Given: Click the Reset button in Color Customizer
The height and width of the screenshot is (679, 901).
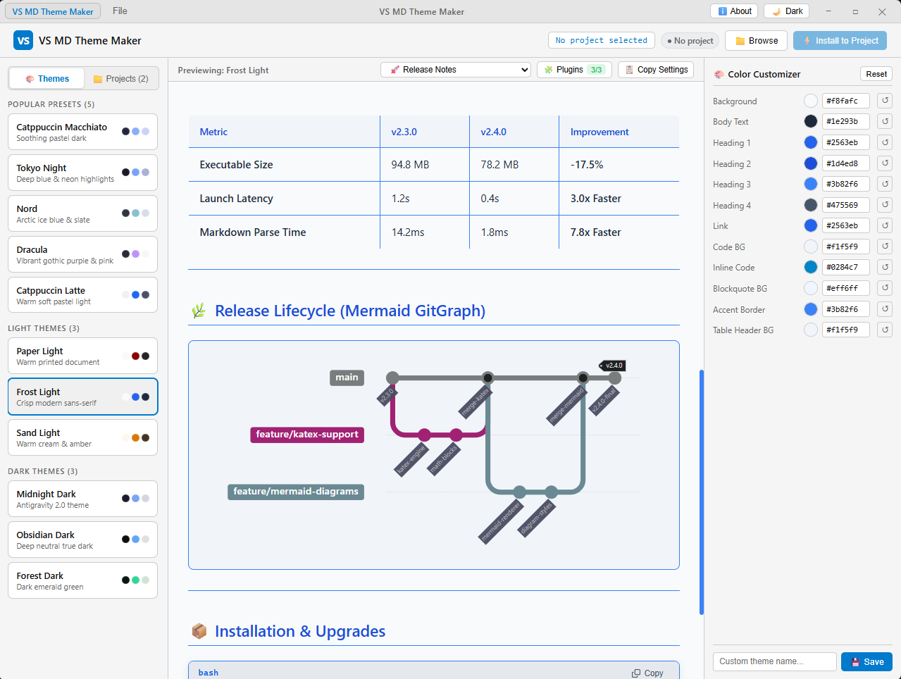Looking at the screenshot, I should 876,74.
